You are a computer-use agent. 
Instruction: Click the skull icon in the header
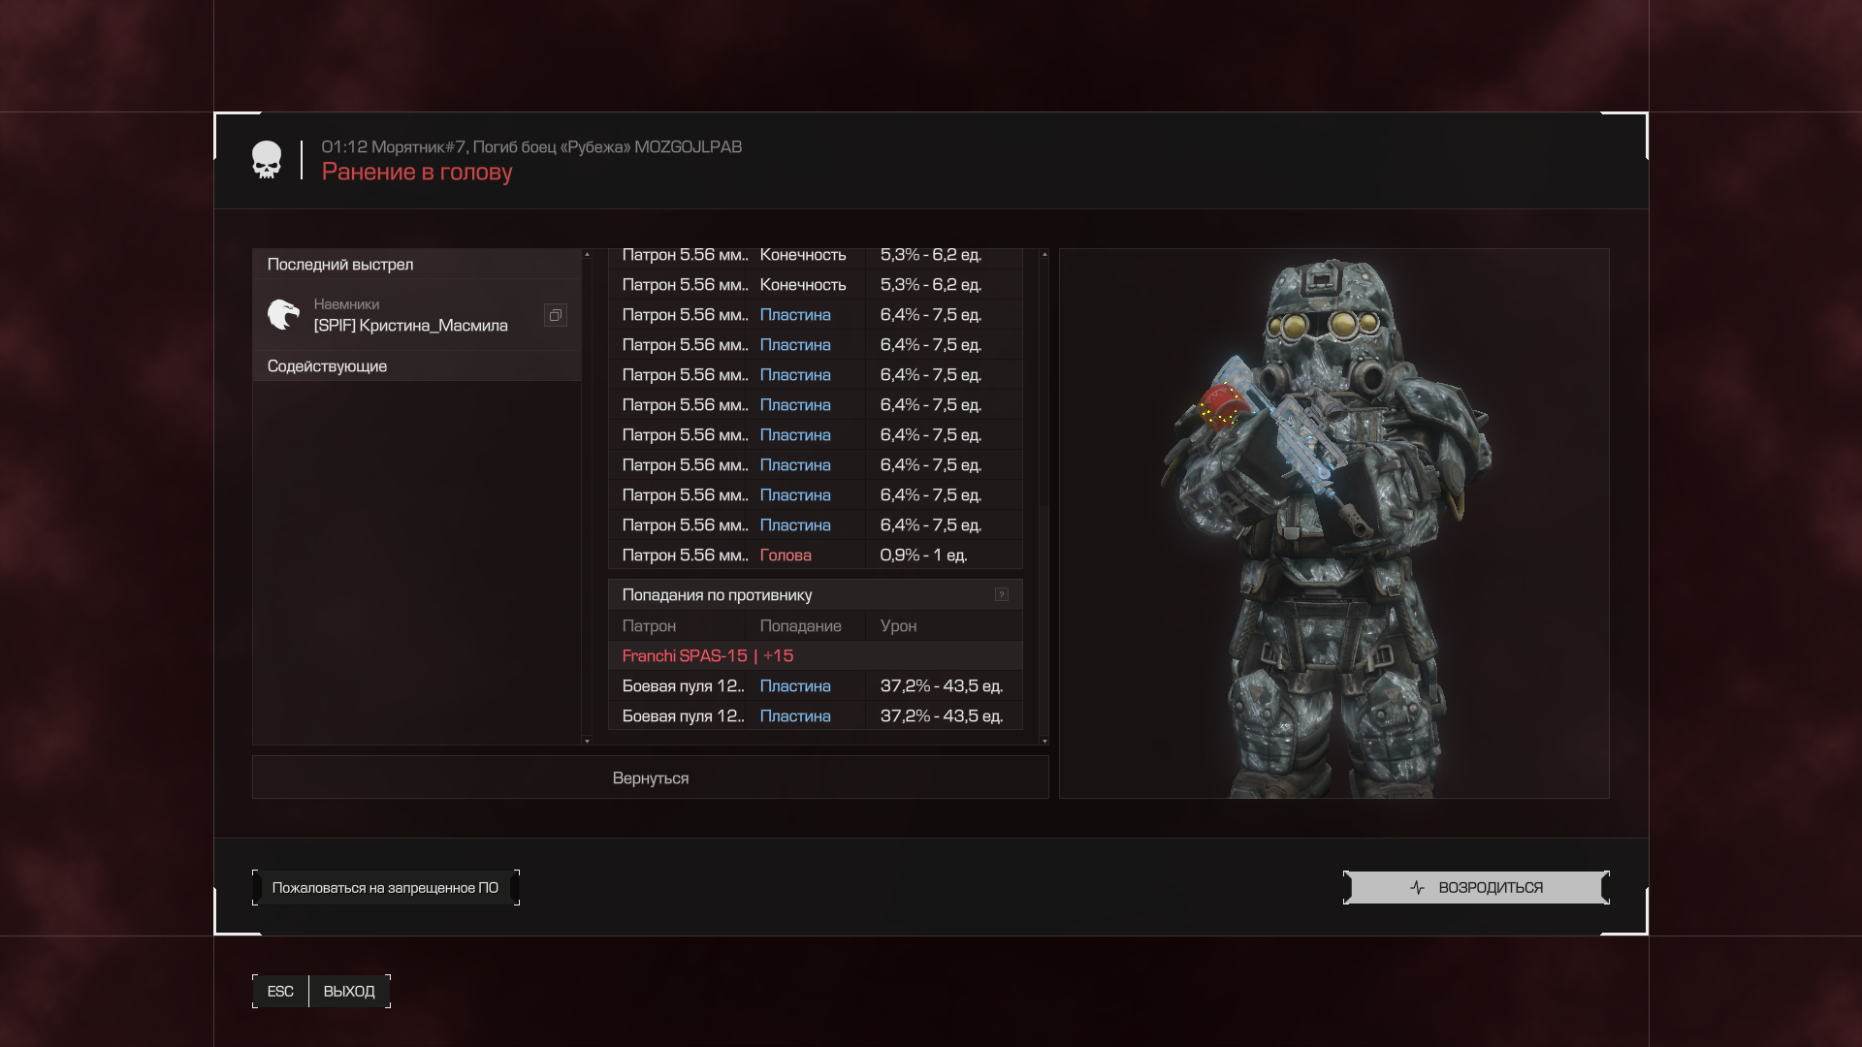(267, 160)
